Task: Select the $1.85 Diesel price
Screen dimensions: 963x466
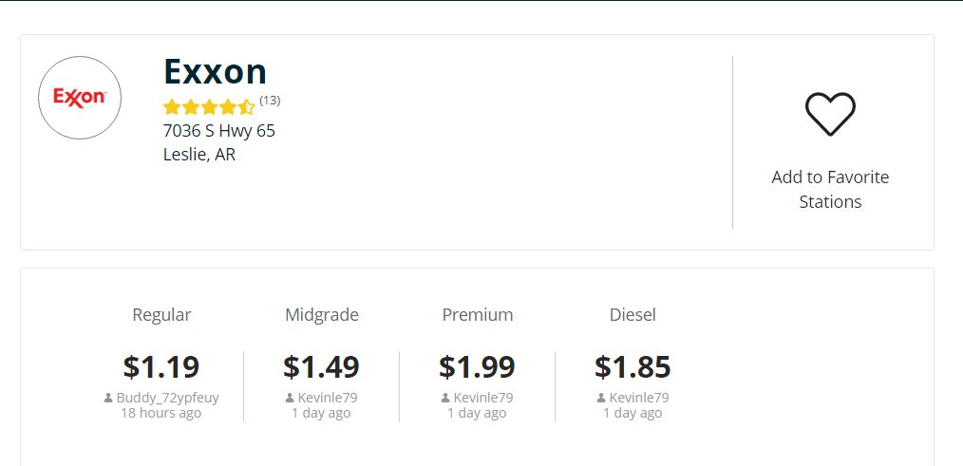Action: coord(633,366)
